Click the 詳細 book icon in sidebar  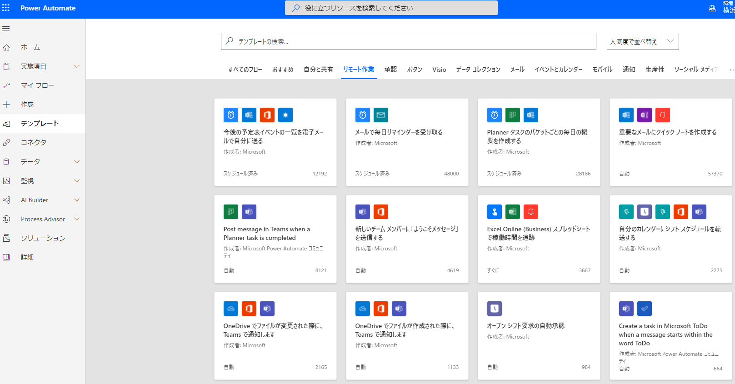coord(6,257)
